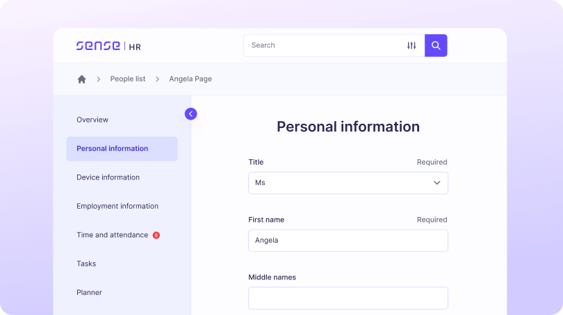Collapse the sidebar with arrow button
The height and width of the screenshot is (315, 563).
click(x=190, y=114)
